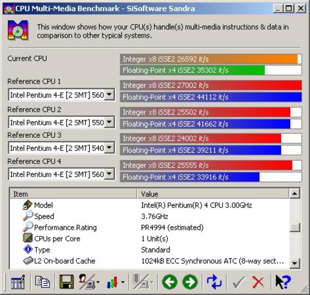Click the Sandra title bar application icon
Screen dimensions: 310x295
[9, 9]
